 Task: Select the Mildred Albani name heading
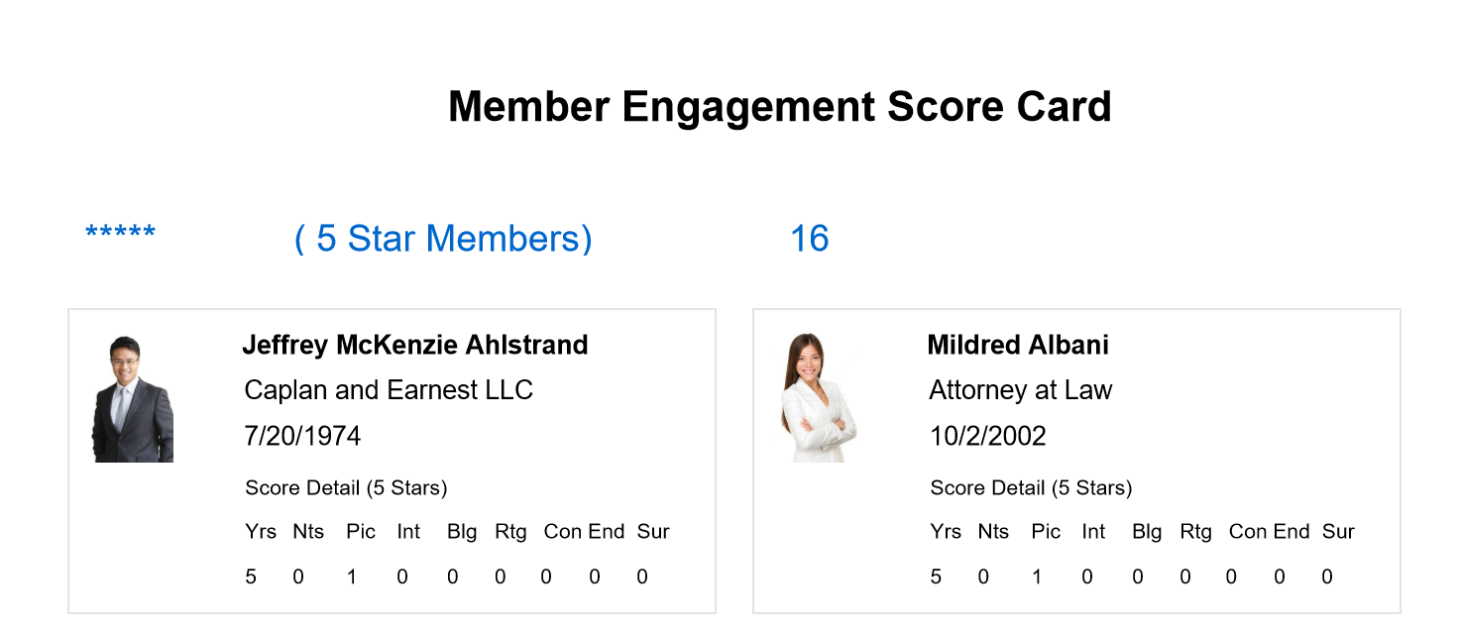[1018, 345]
